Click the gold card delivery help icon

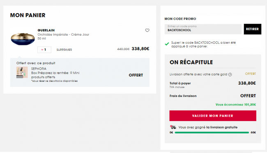[x=230, y=74]
